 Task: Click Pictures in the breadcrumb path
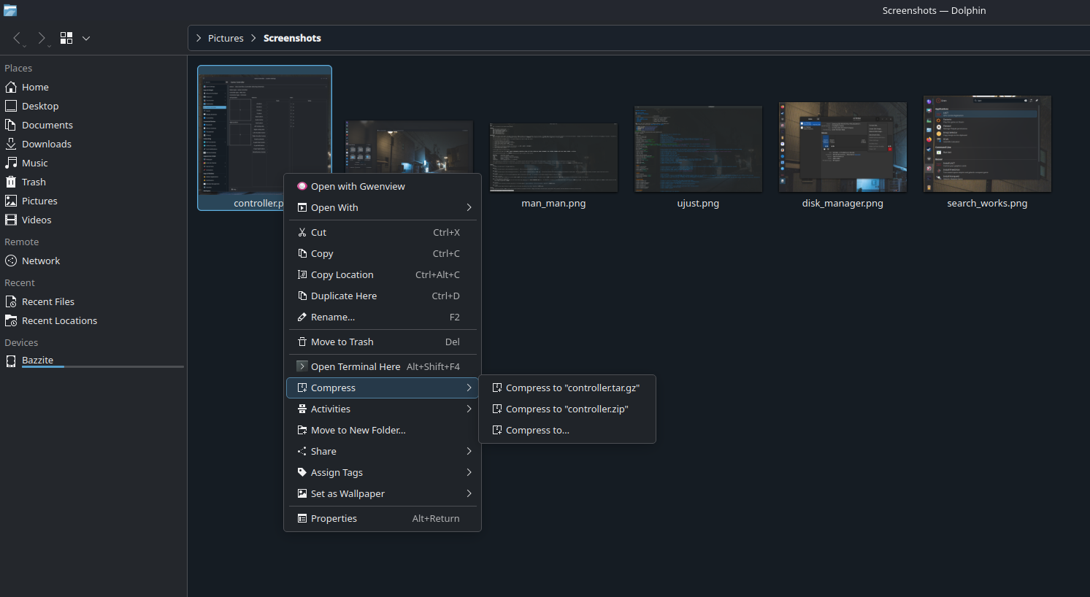click(x=226, y=38)
